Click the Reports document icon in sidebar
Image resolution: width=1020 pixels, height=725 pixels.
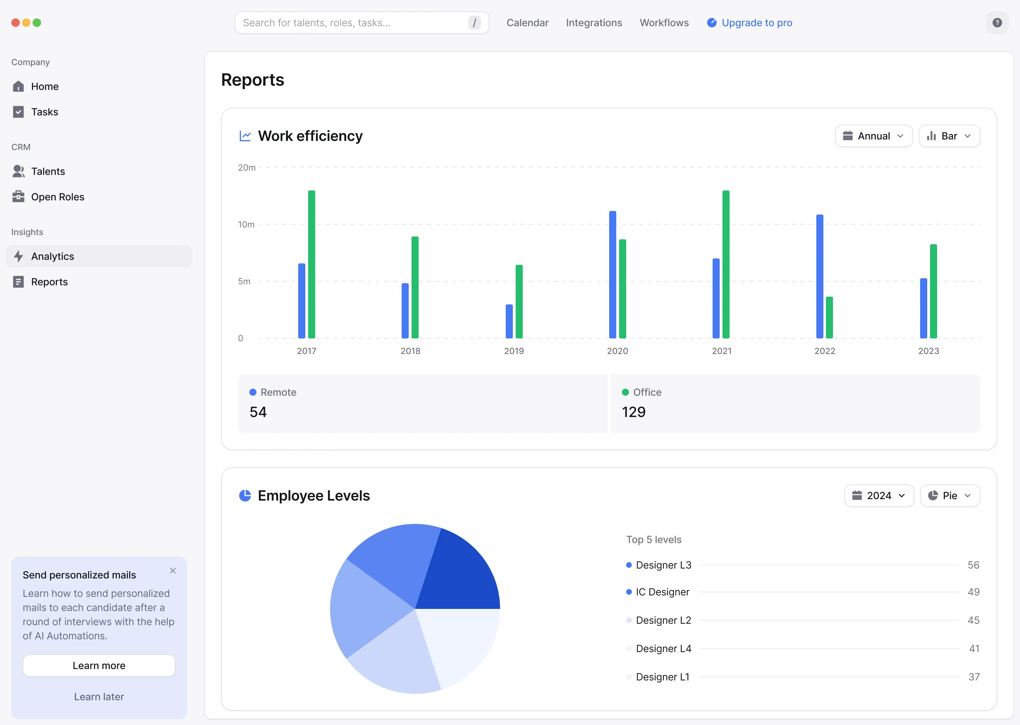(x=18, y=282)
